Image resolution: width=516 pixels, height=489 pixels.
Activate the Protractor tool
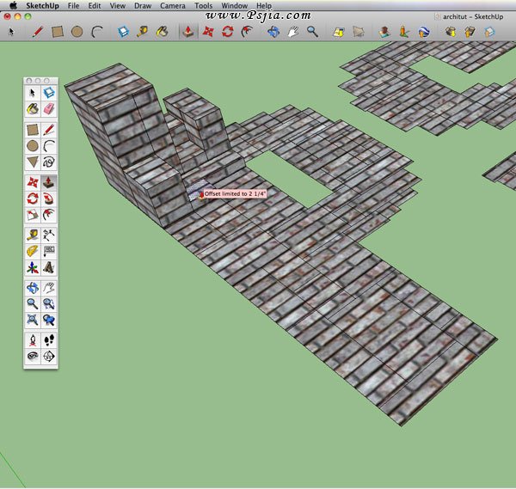click(x=32, y=251)
